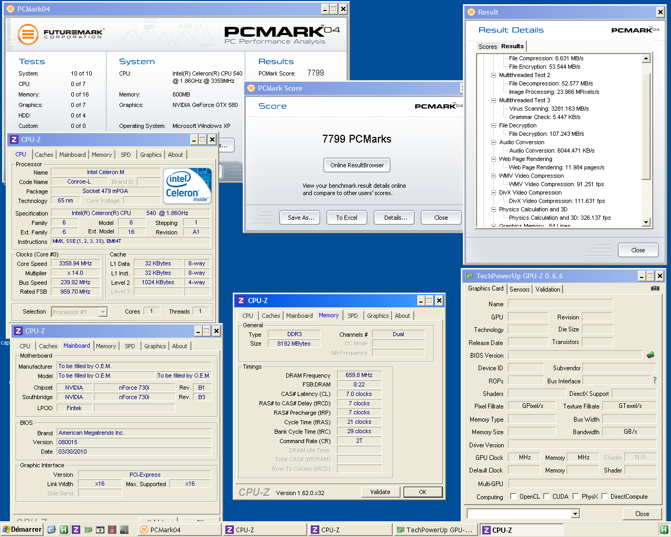Click the Online ResultBrowser button

pos(357,165)
